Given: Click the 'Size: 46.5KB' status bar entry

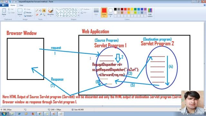Looking at the screenshot, I should tap(78, 110).
